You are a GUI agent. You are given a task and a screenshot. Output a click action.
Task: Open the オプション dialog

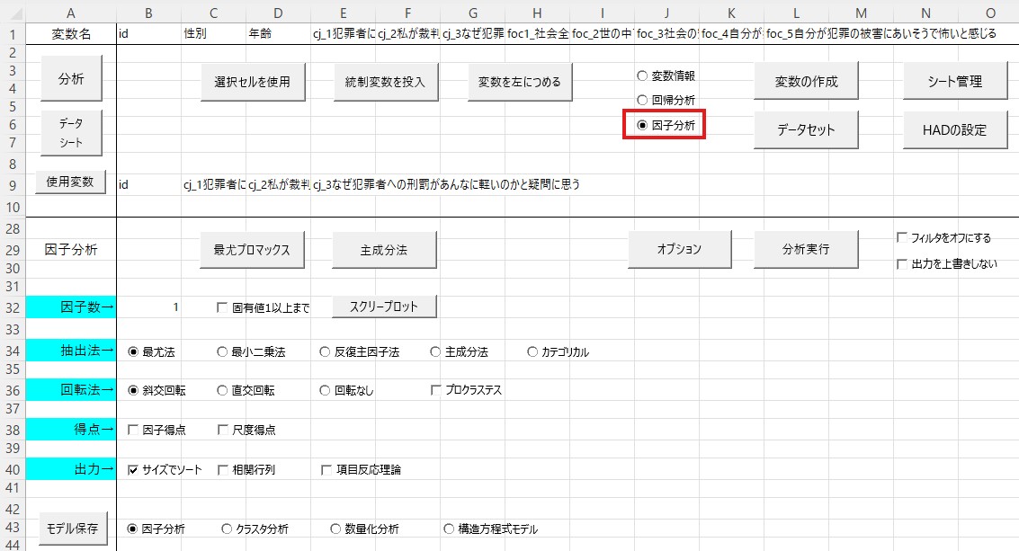(x=679, y=249)
